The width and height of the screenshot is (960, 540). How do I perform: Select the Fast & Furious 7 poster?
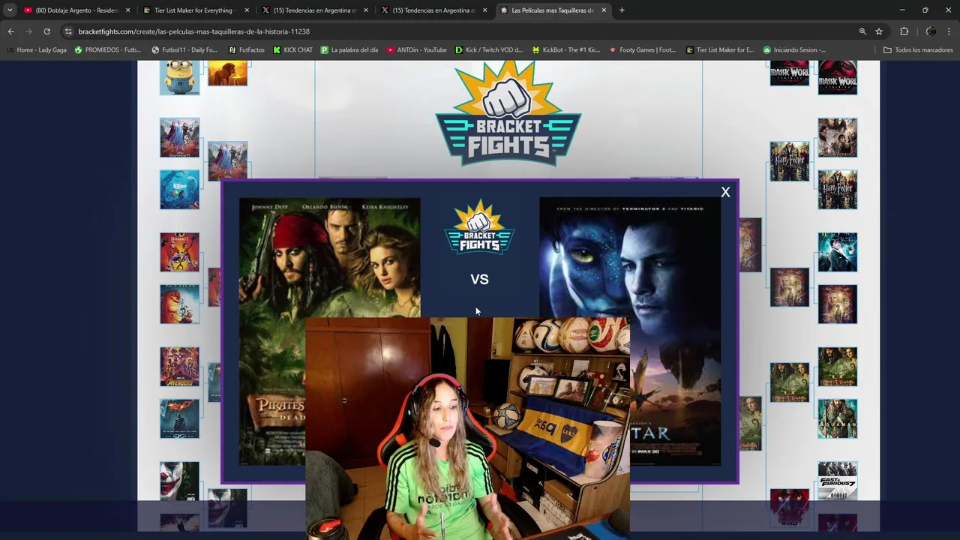click(837, 481)
